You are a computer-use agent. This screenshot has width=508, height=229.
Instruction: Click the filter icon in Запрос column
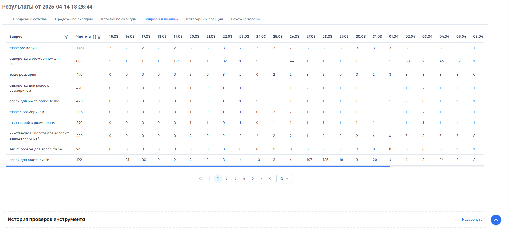tap(66, 37)
